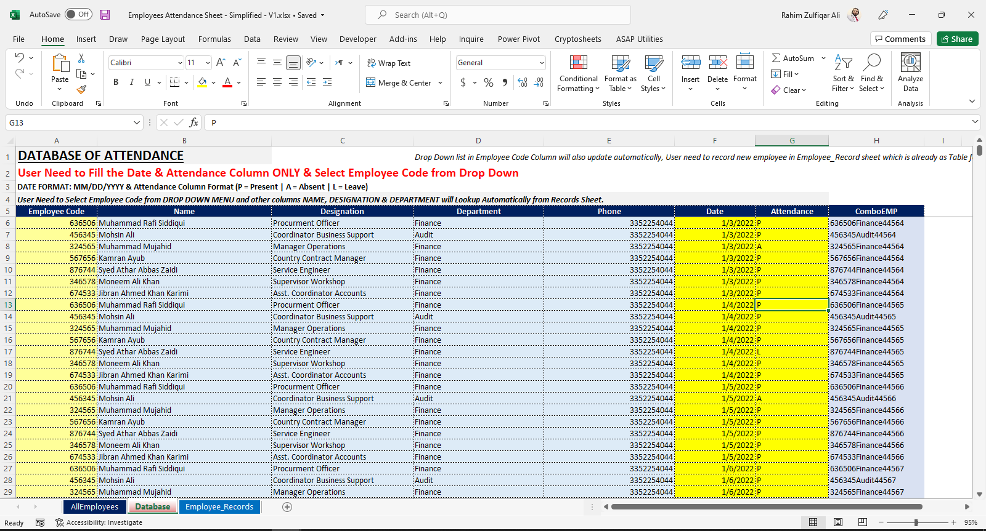Select the Employee_Records sheet tab
The height and width of the screenshot is (531, 986).
pyautogui.click(x=219, y=507)
